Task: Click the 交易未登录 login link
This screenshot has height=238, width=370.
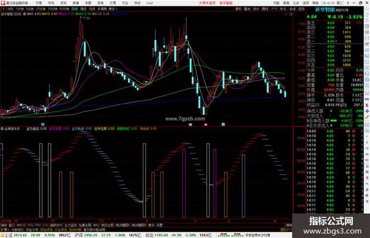Action: (207, 3)
